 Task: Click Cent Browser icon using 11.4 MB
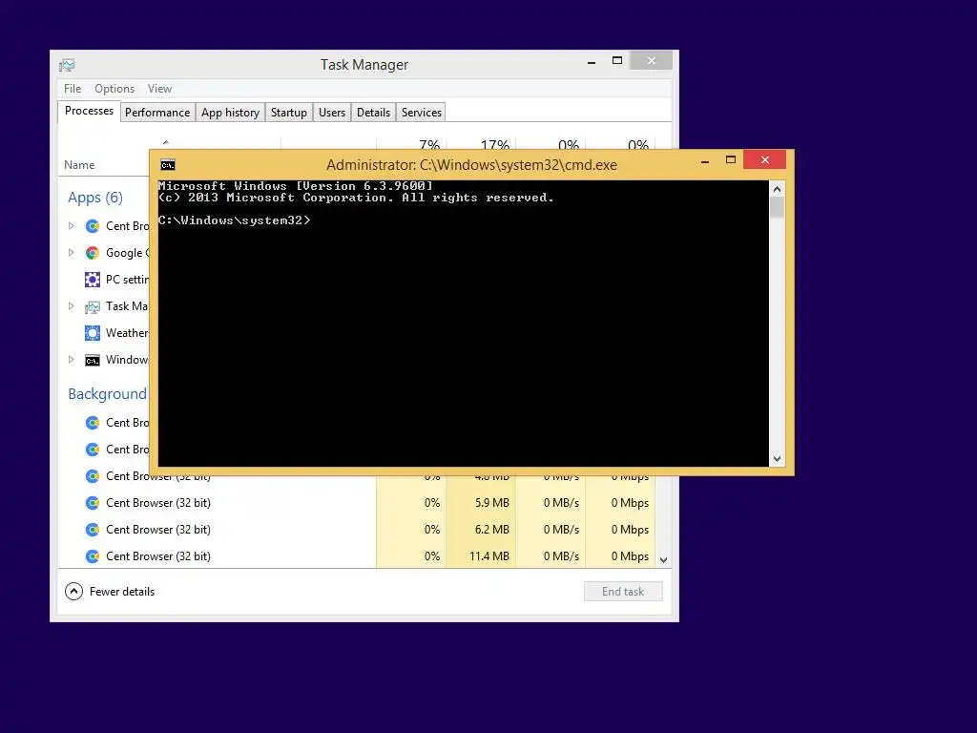(x=93, y=556)
